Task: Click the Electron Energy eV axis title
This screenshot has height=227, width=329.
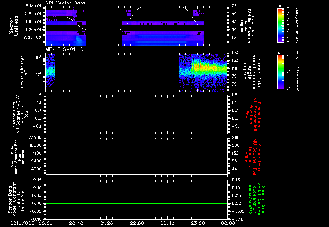Action: tap(23, 72)
